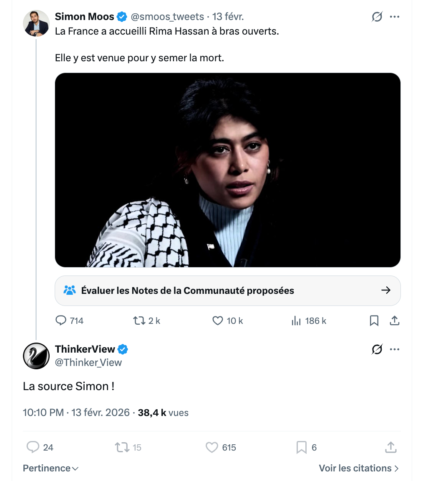
Task: Click the reply icon on Simon Moos tweet
Action: point(61,321)
